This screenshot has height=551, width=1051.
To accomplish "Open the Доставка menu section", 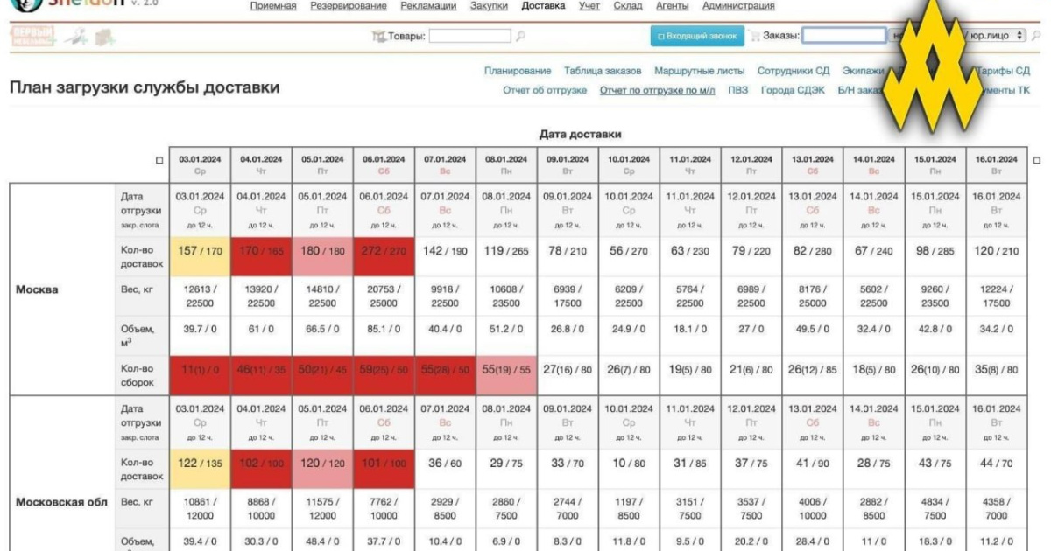I will [543, 6].
